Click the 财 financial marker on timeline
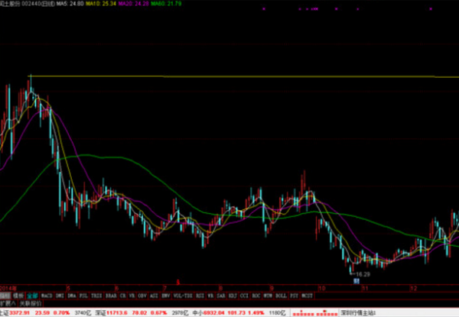The width and height of the screenshot is (459, 317). 356,281
